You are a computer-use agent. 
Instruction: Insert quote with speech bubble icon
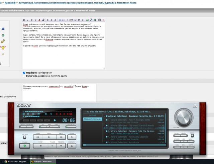[x=71, y=20]
